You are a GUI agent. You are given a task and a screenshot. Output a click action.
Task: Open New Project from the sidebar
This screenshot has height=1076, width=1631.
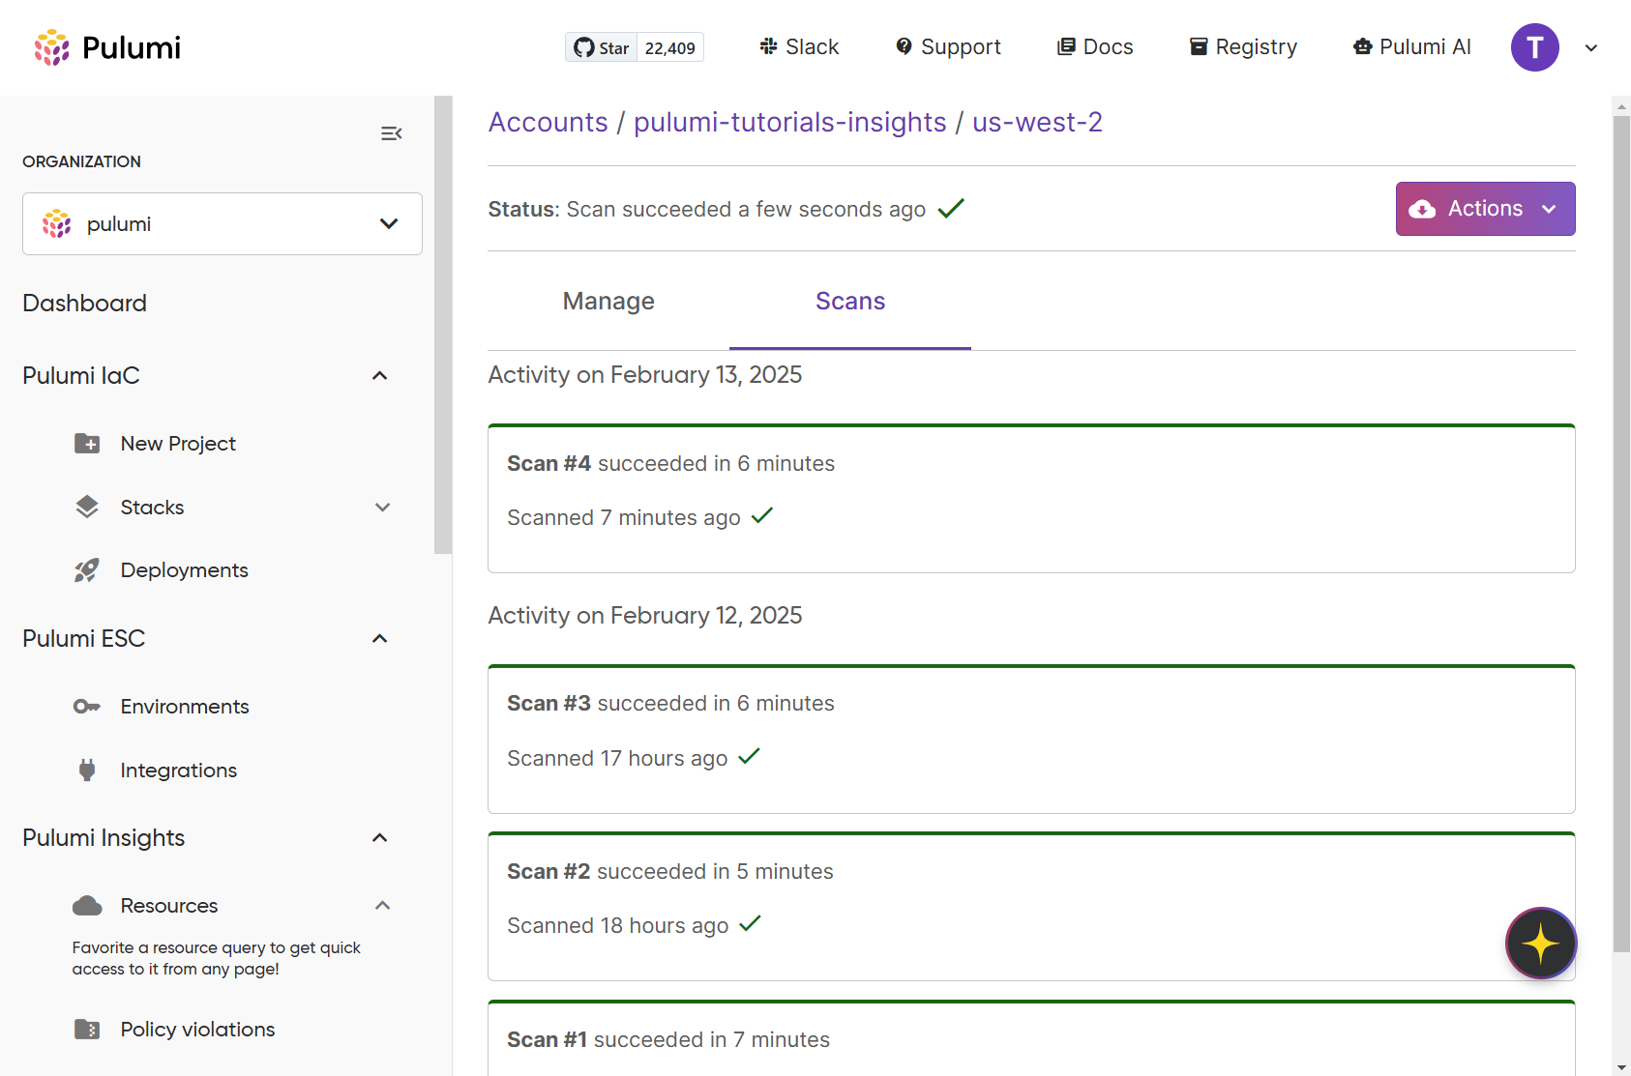[x=178, y=444]
